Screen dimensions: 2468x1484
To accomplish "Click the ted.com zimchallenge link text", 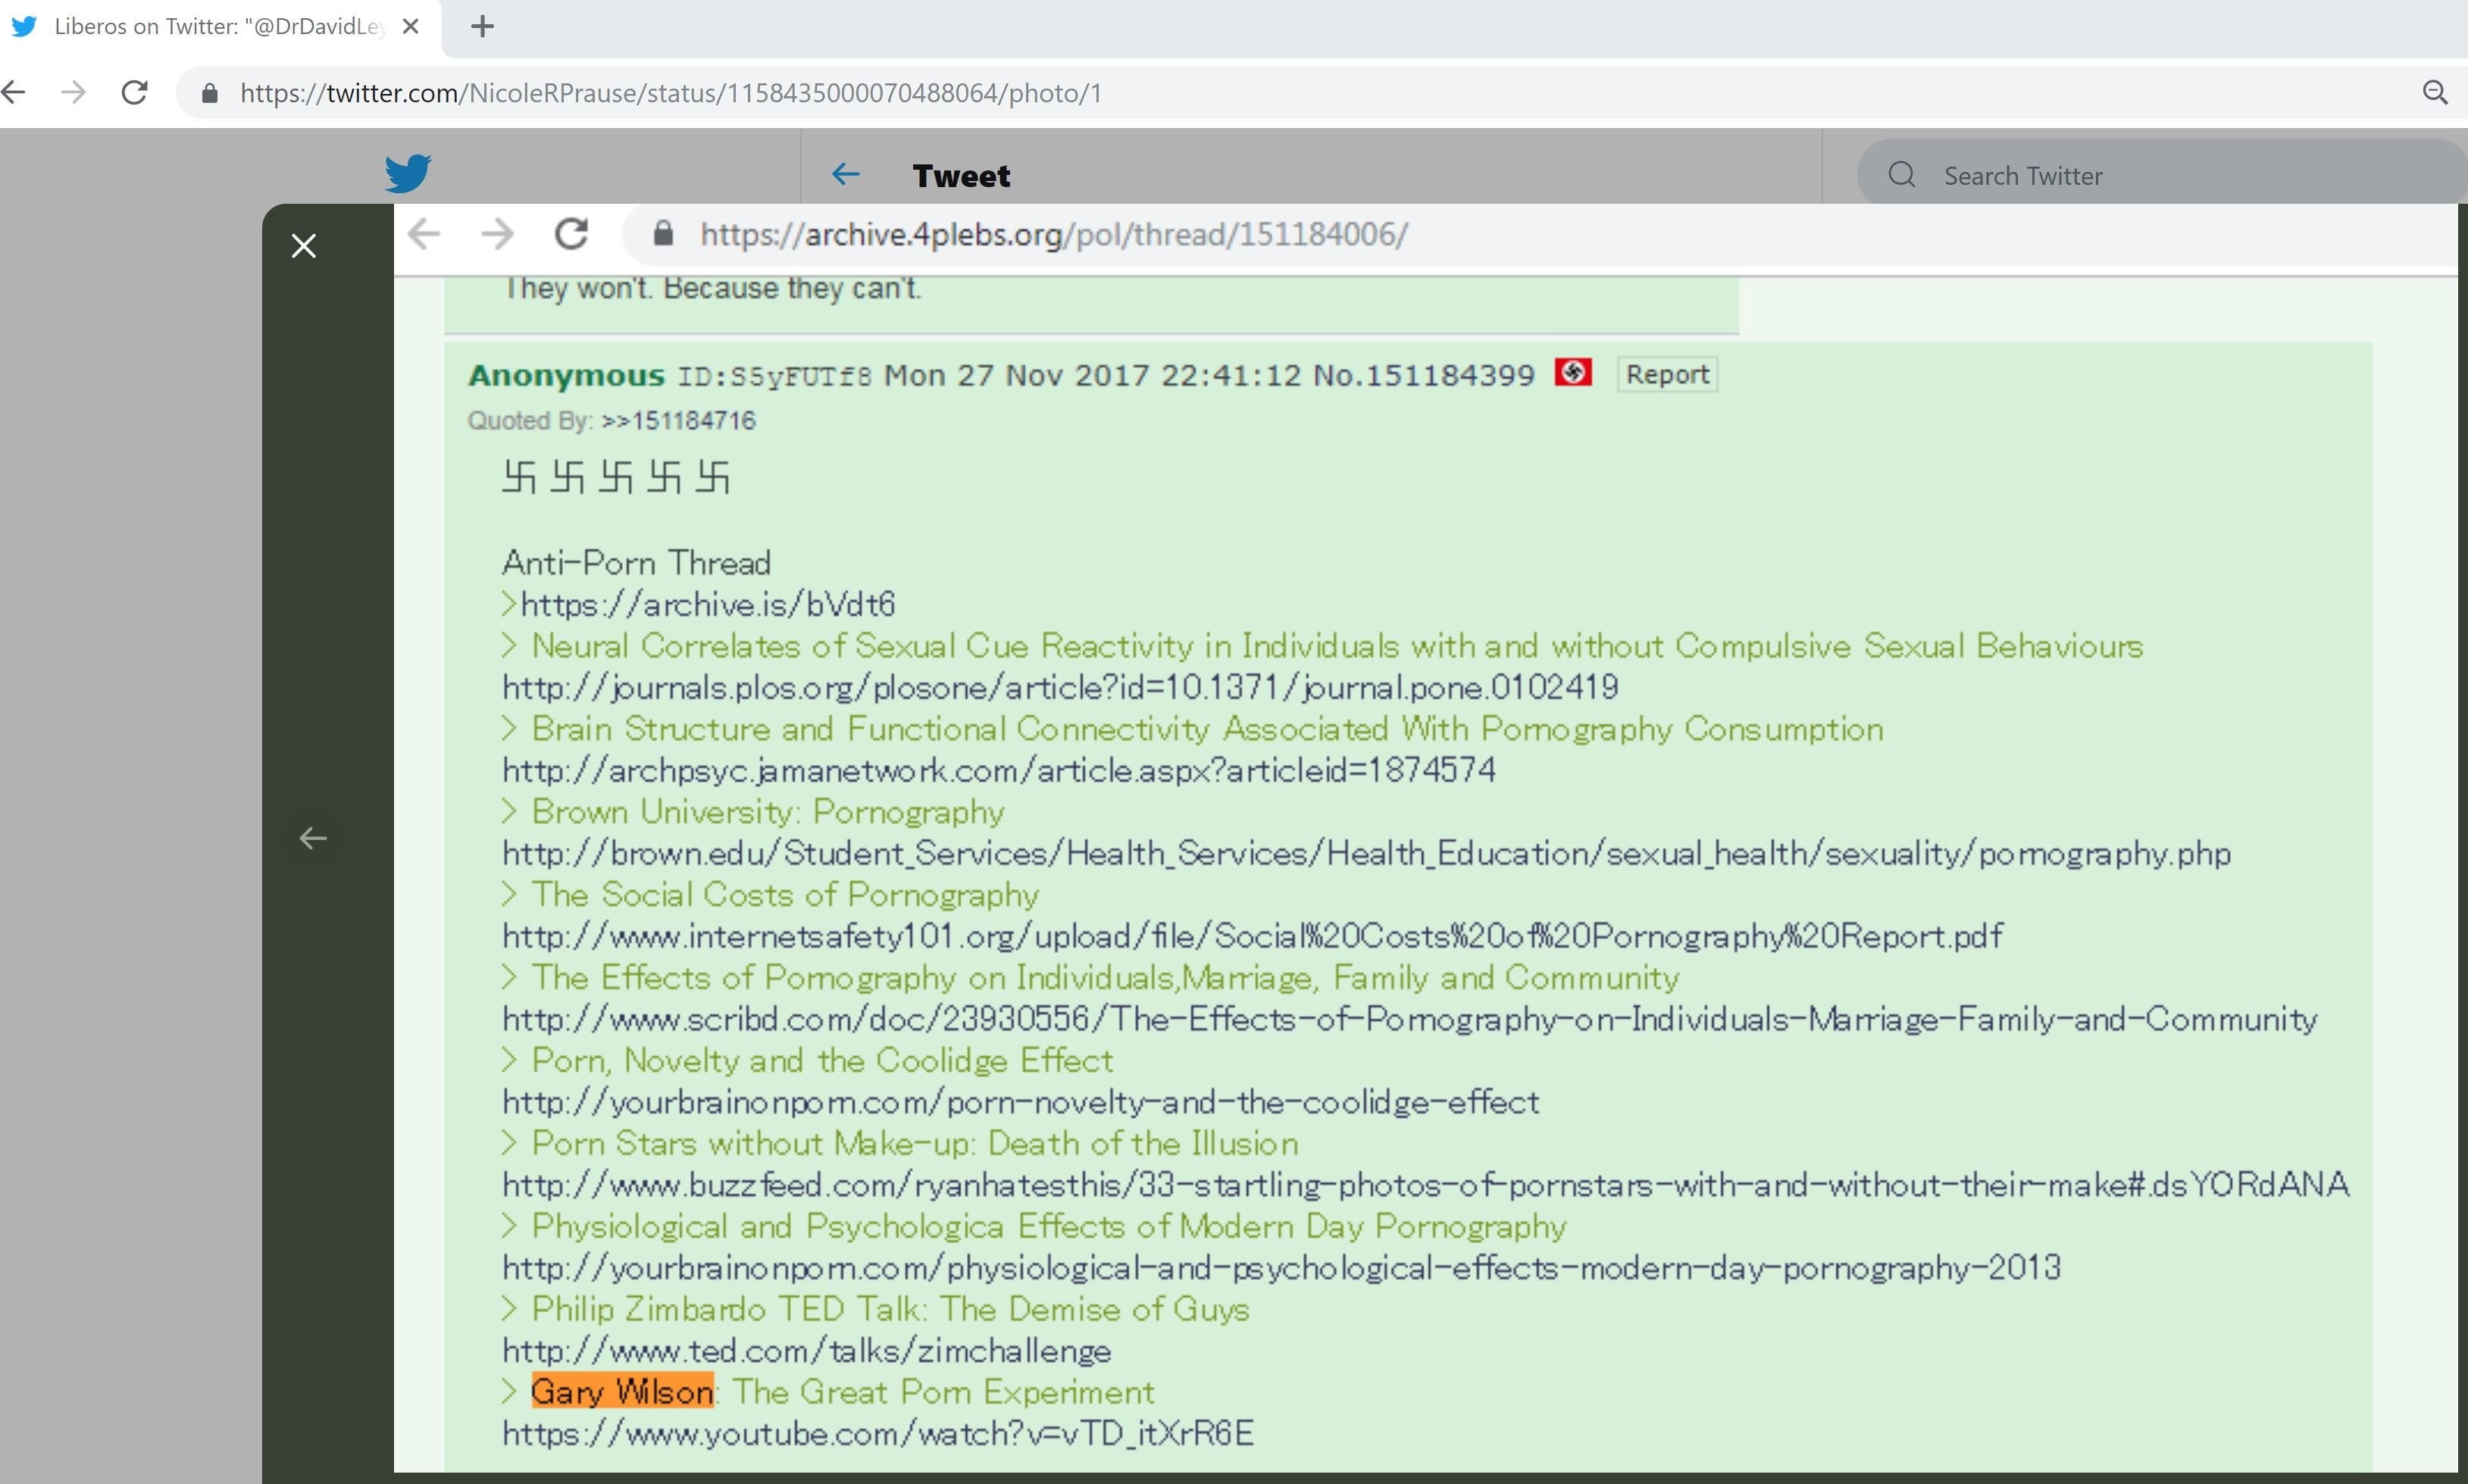I will point(806,1350).
